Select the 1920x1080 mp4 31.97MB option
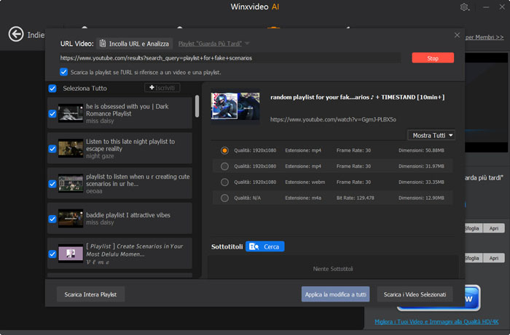Screen dimensions: 510x335 224,166
